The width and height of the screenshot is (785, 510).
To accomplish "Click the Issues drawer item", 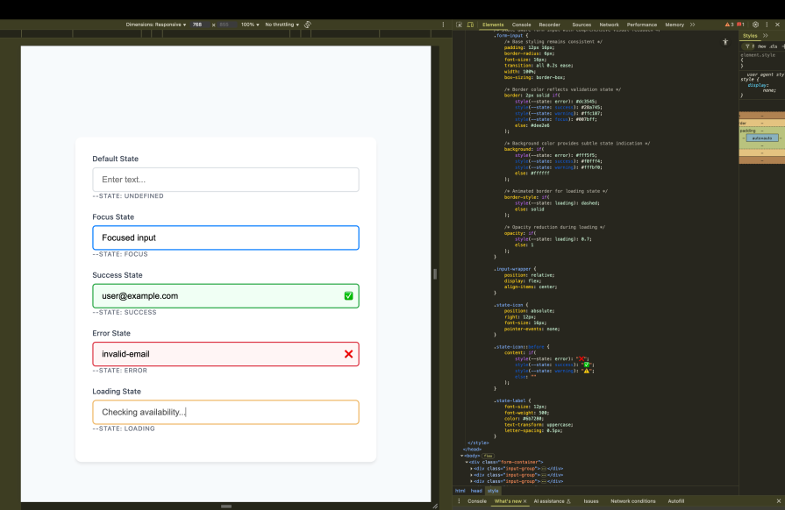I will 589,501.
